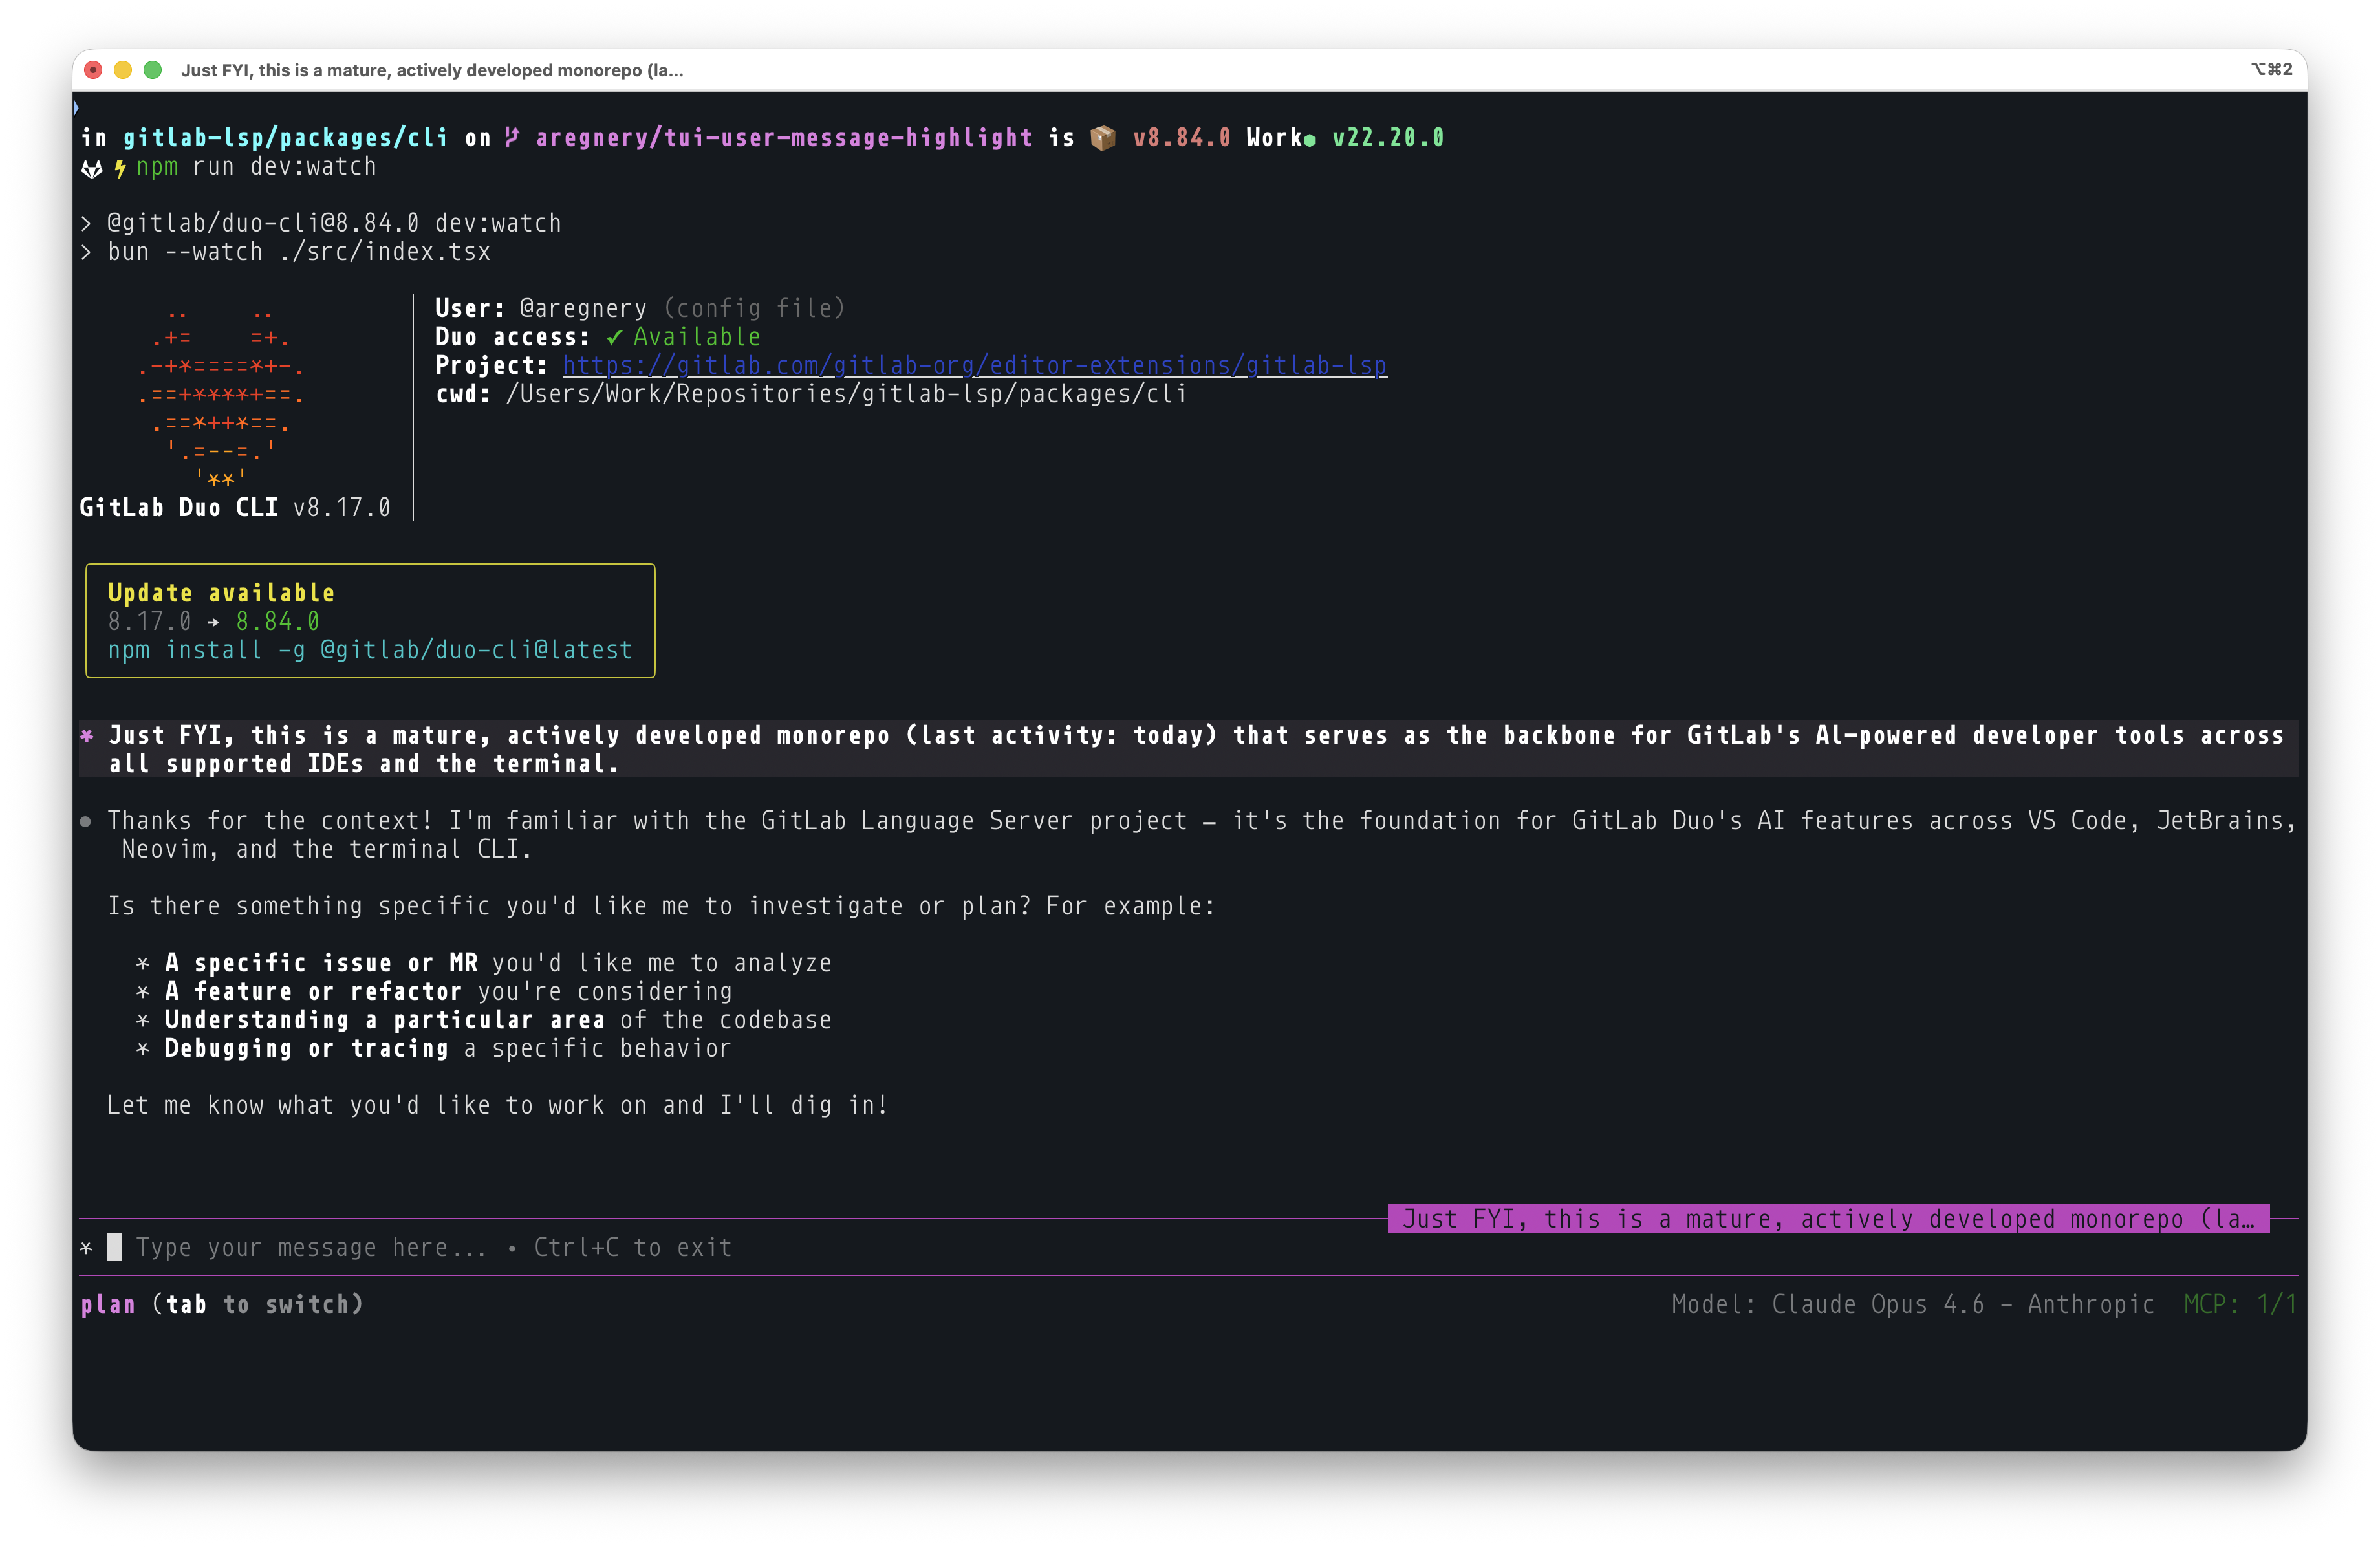Click the asterisk icon beside the message input
The image size is (2380, 1547).
tap(86, 1247)
